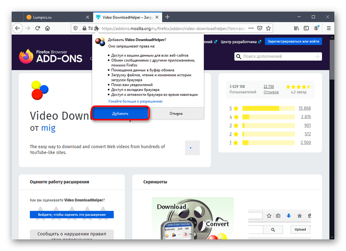This screenshot has height=251, width=346.
Task: Close the Lumpics.ru tab
Action: pyautogui.click(x=88, y=17)
